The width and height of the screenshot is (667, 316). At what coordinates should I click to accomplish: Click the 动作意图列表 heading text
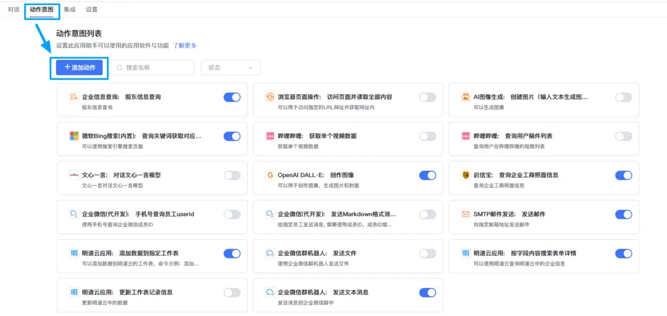pos(79,33)
